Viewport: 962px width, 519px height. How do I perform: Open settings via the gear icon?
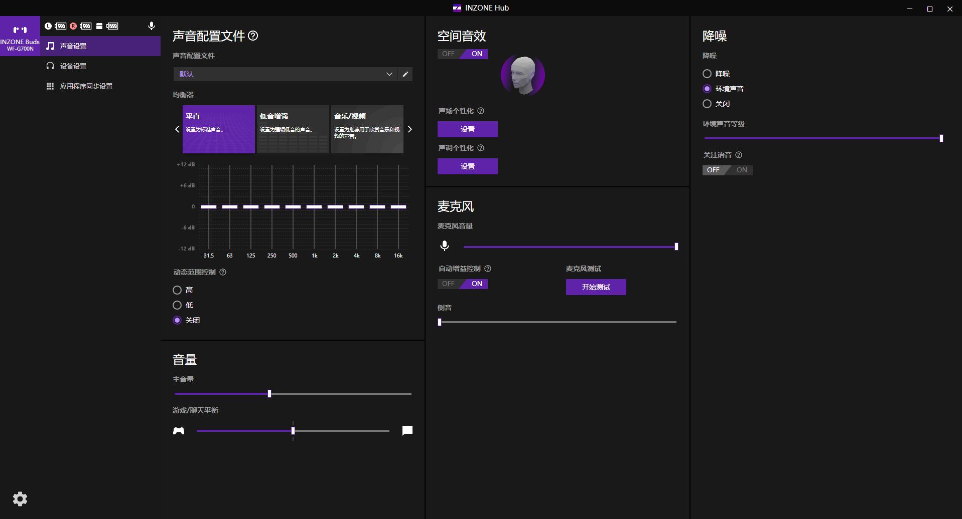tap(20, 499)
